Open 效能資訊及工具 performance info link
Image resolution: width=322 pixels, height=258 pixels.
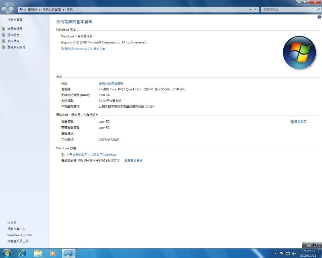pyautogui.click(x=18, y=241)
